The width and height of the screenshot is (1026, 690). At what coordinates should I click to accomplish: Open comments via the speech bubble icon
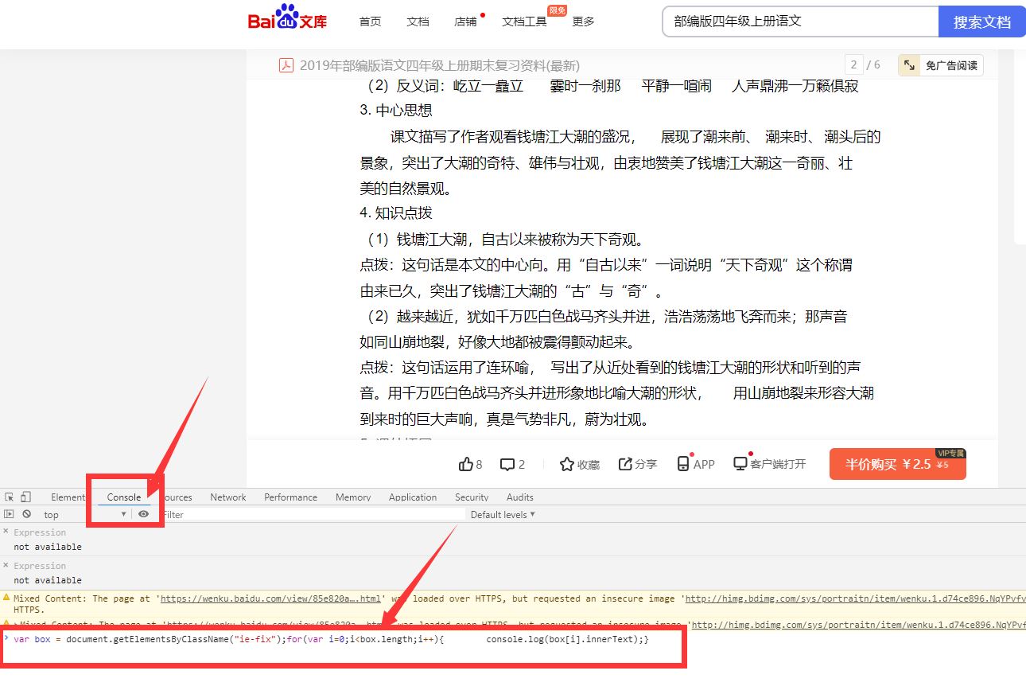(509, 464)
